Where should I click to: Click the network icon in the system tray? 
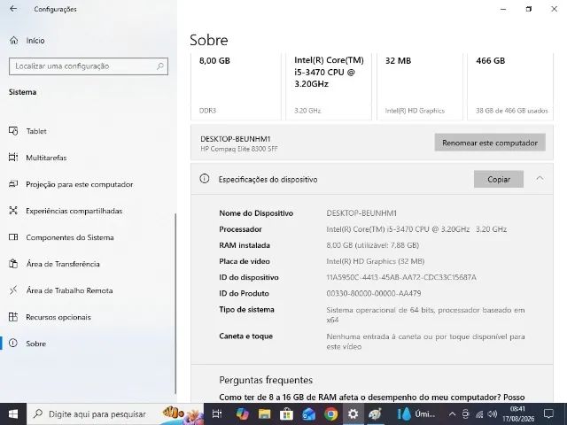point(479,414)
